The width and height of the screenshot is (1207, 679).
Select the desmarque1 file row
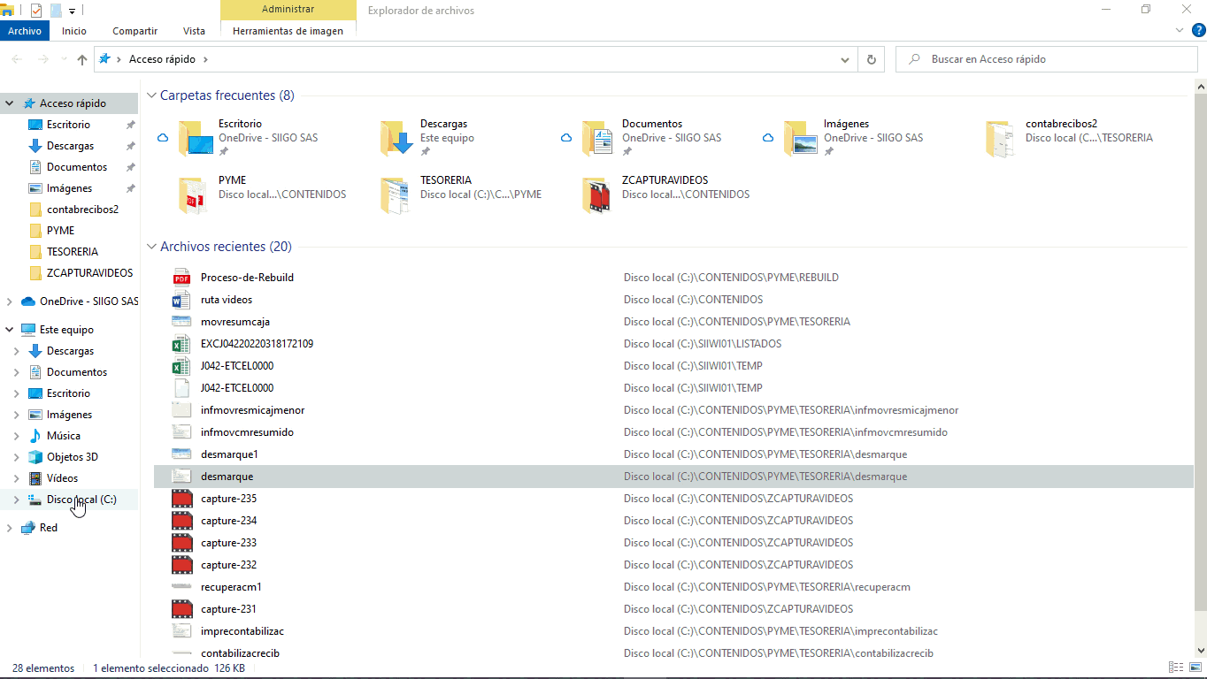(x=673, y=454)
